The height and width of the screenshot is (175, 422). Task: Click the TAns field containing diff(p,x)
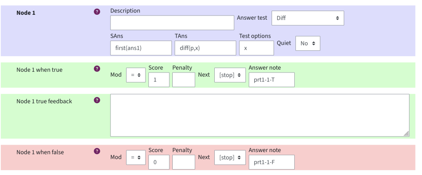coord(205,48)
